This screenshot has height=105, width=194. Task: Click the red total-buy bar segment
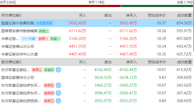[x=60, y=6]
